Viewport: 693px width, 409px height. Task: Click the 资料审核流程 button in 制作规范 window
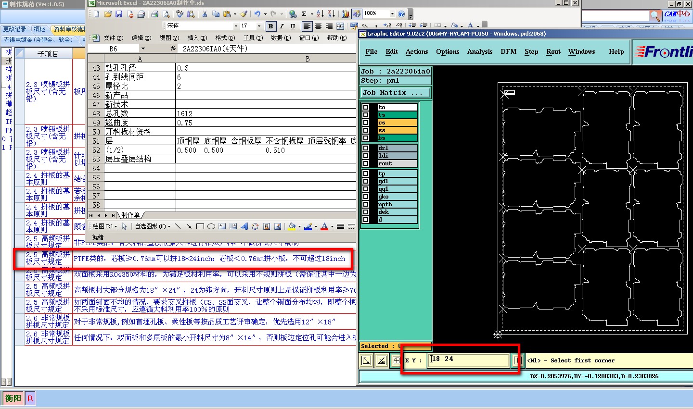click(x=69, y=29)
